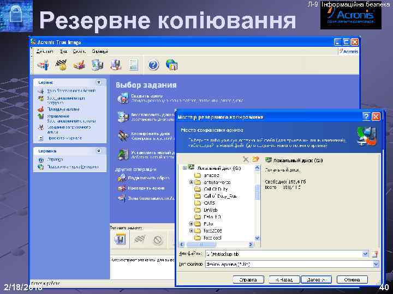This screenshot has height=294, width=393.
Task: Open the Тип файлов dropdown
Action: pyautogui.click(x=376, y=264)
